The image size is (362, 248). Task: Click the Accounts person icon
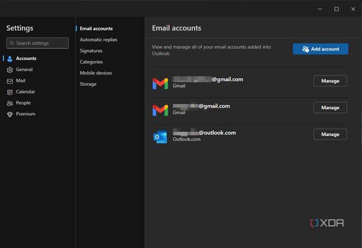click(9, 59)
